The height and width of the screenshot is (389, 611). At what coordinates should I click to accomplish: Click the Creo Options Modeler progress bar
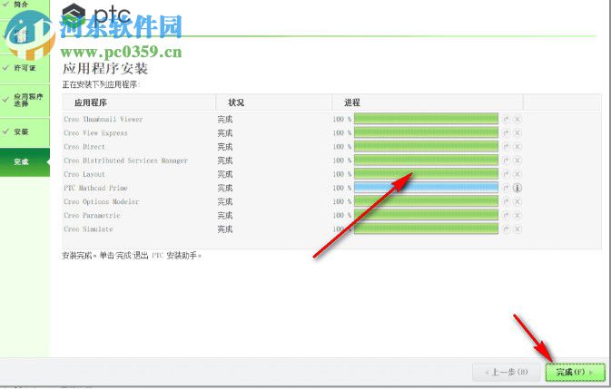[426, 201]
